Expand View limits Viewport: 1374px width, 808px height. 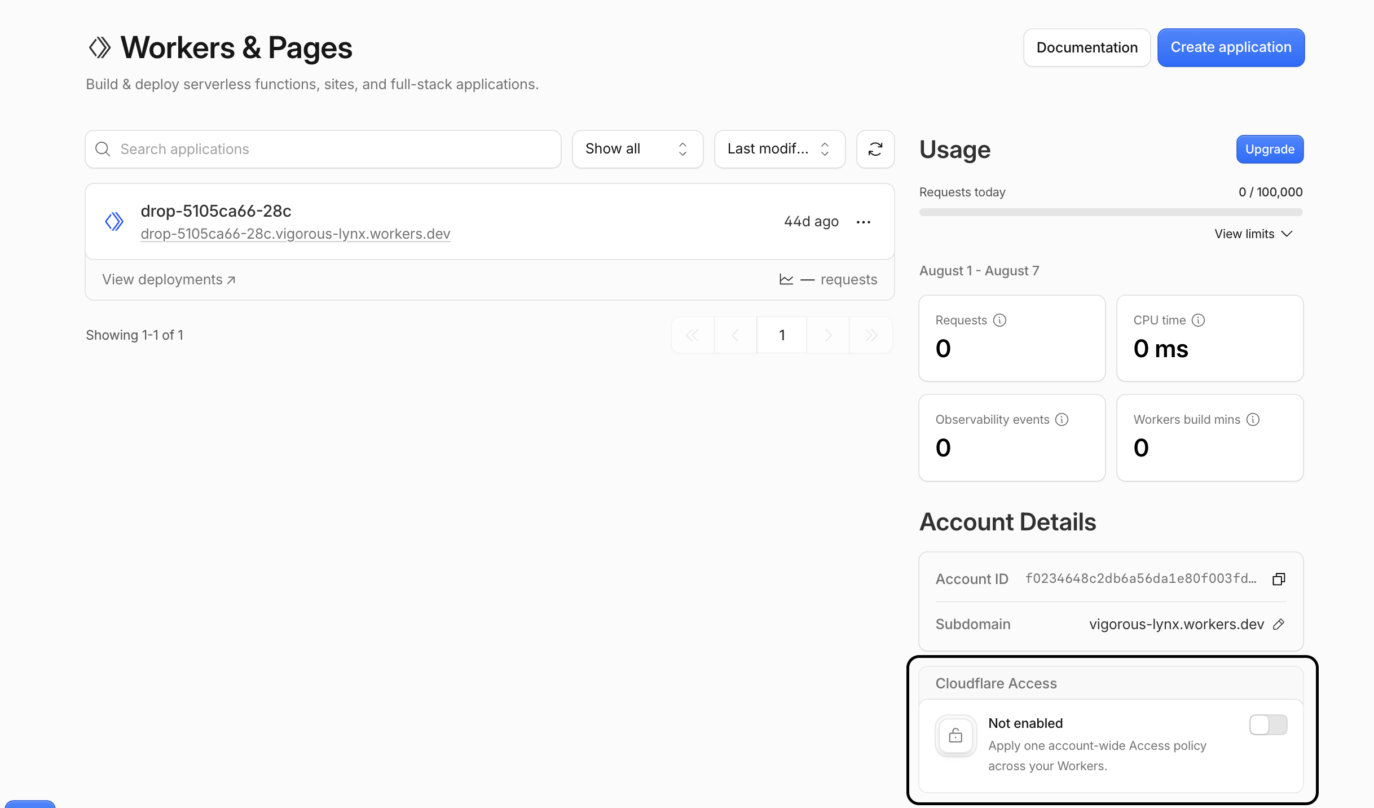click(x=1253, y=234)
